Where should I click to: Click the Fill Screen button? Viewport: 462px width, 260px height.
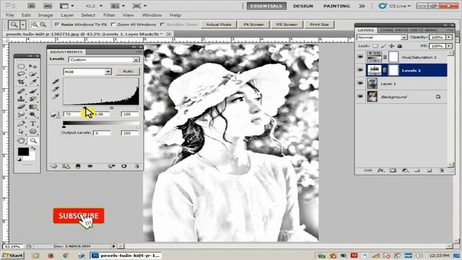tap(287, 25)
